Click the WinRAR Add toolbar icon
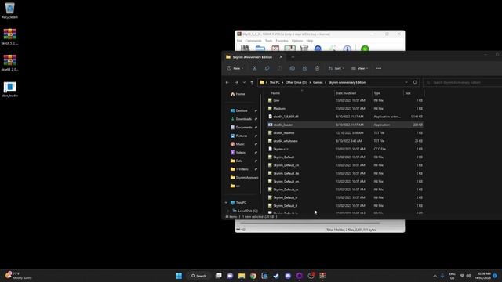502x282 pixels. [246, 49]
